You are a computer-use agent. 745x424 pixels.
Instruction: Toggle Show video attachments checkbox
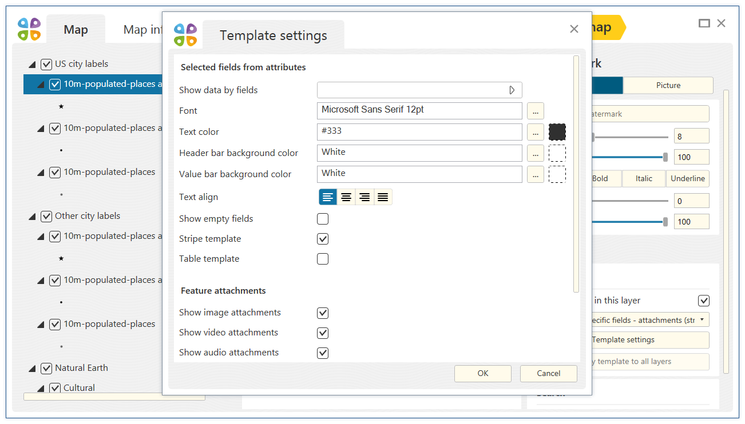tap(323, 333)
